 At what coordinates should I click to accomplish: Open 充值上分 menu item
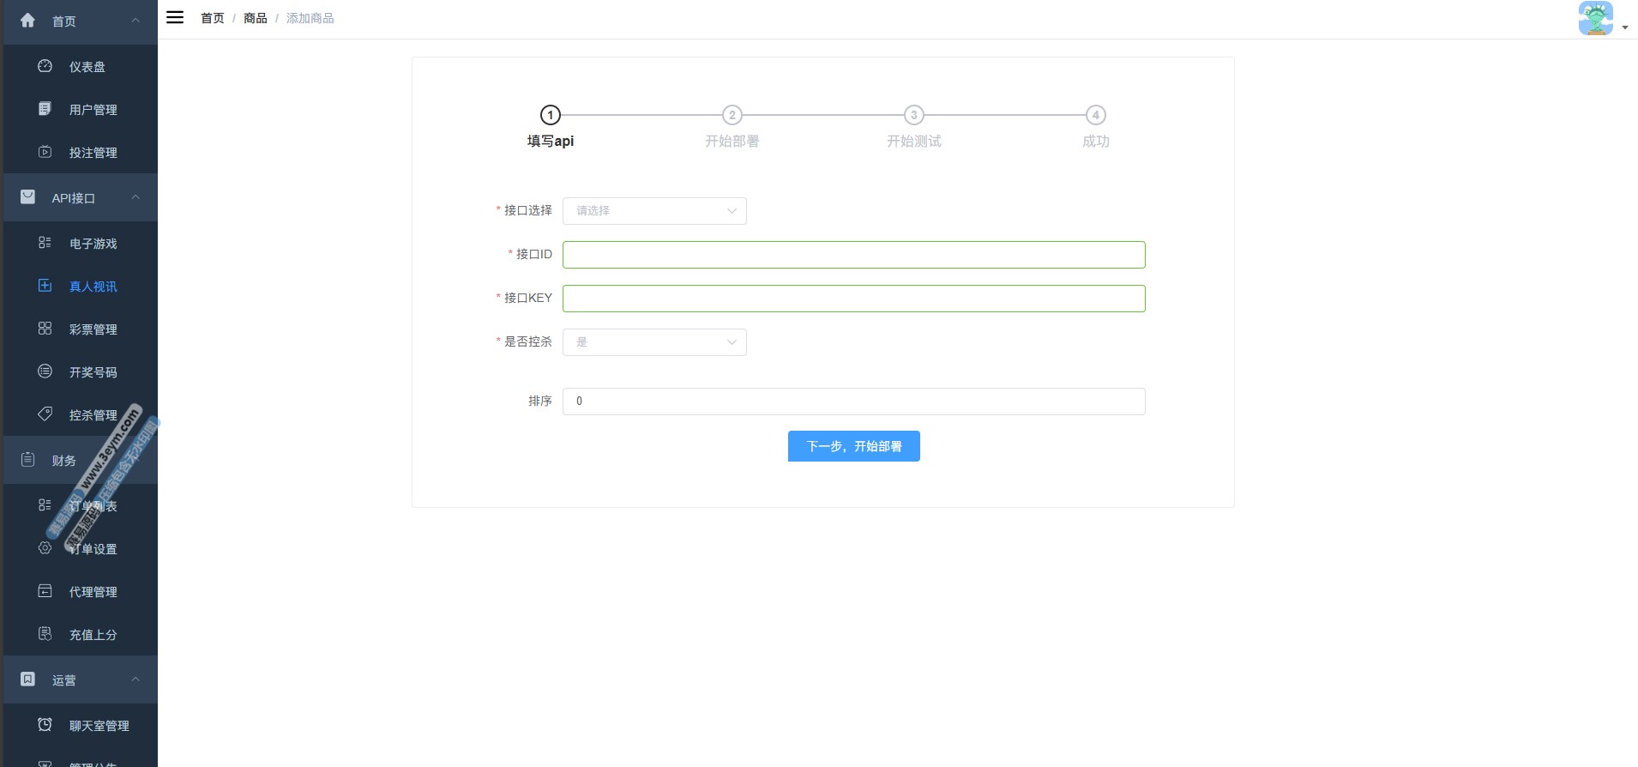point(93,635)
